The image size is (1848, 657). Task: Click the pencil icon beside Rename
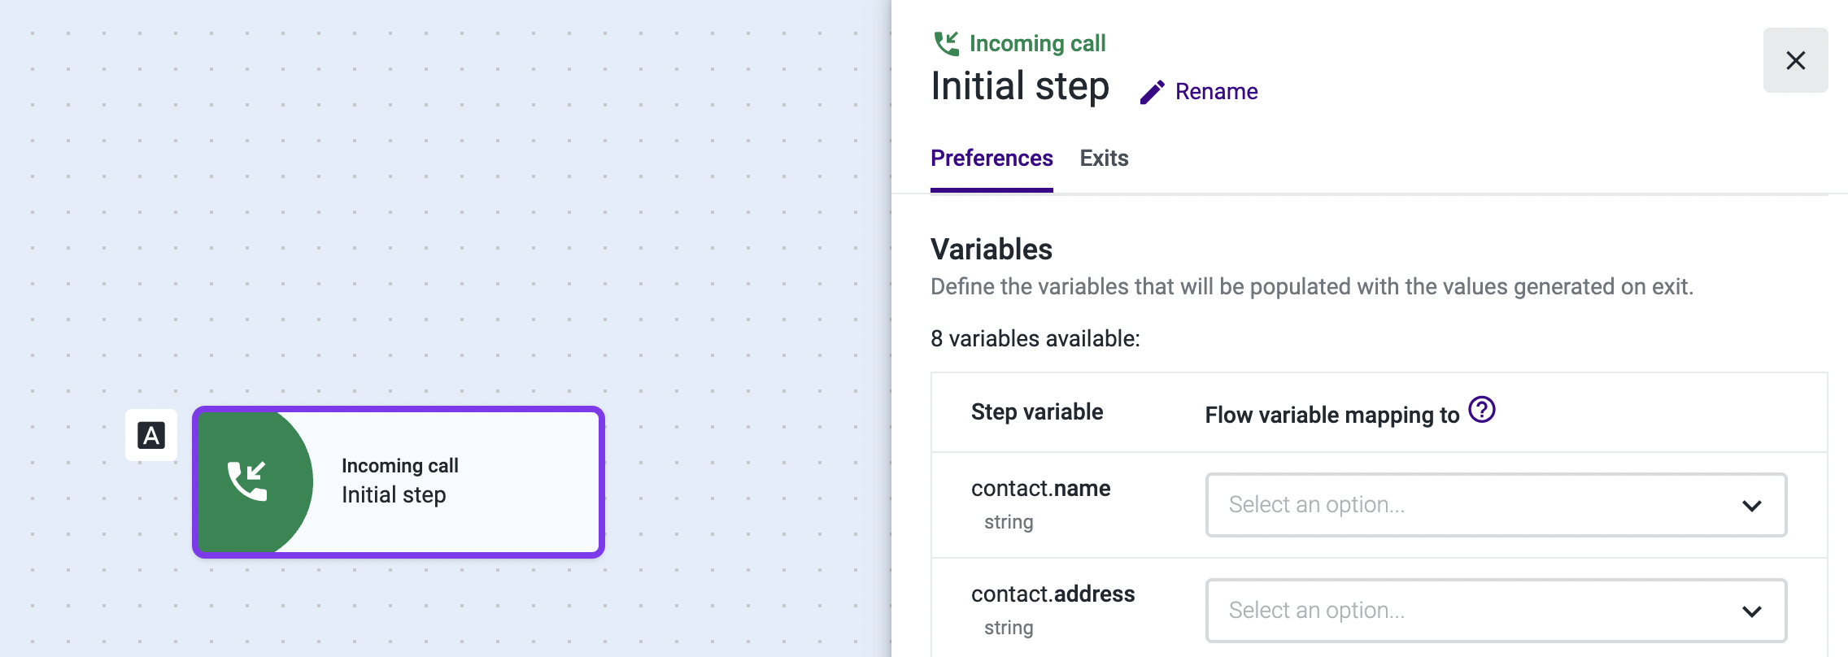[x=1152, y=92]
